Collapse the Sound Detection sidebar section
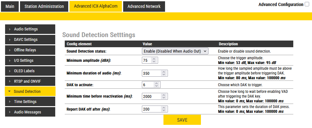This screenshot has height=128, width=312. click(x=10, y=92)
